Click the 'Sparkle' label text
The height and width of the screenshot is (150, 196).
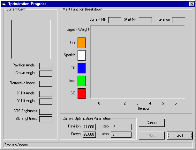(70, 55)
